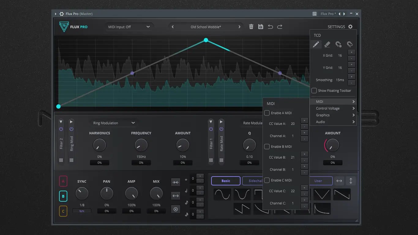This screenshot has width=418, height=235.
Task: Select the top curve point on the envelope
Action: click(x=206, y=40)
